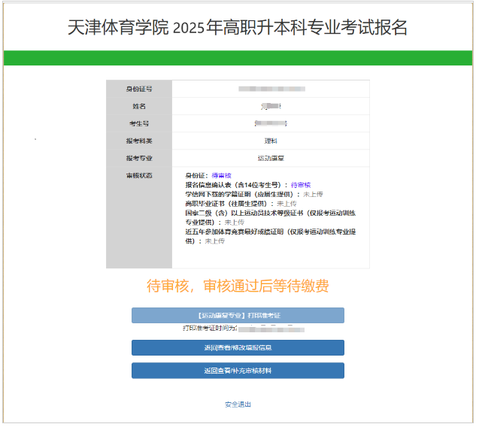The height and width of the screenshot is (427, 479).
Task: Click the blurred candidate number value
Action: pyautogui.click(x=272, y=124)
